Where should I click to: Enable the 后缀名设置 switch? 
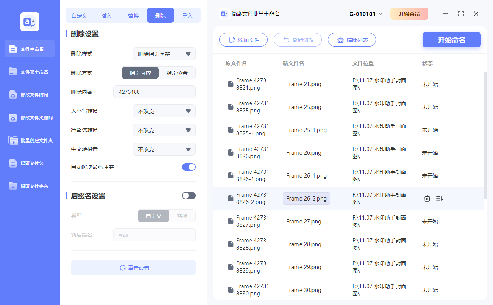(x=188, y=195)
